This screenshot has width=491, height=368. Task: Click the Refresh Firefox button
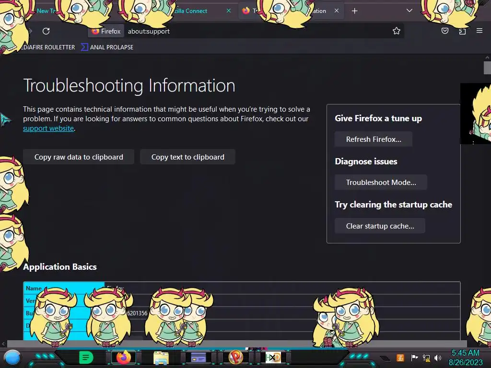373,139
